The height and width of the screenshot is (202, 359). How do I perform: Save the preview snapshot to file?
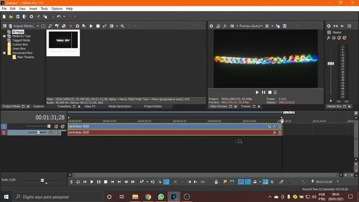click(284, 26)
